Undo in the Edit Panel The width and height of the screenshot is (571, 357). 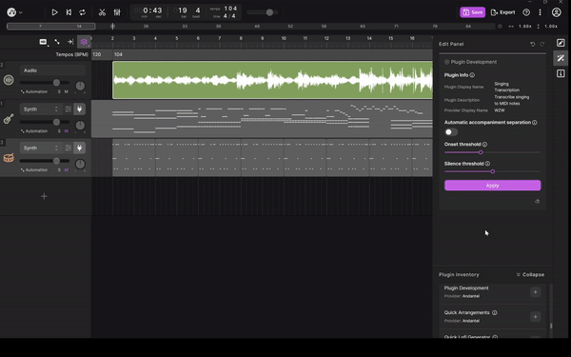[532, 44]
